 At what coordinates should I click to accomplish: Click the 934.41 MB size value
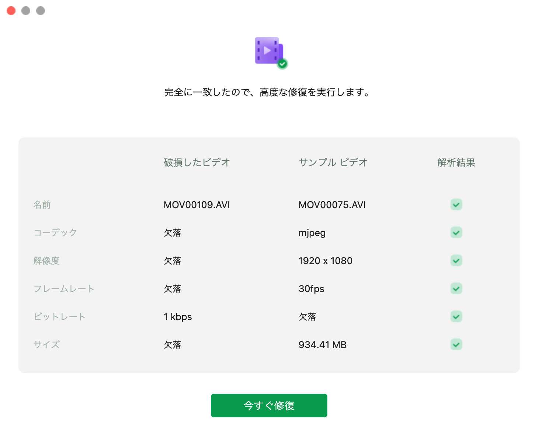322,345
